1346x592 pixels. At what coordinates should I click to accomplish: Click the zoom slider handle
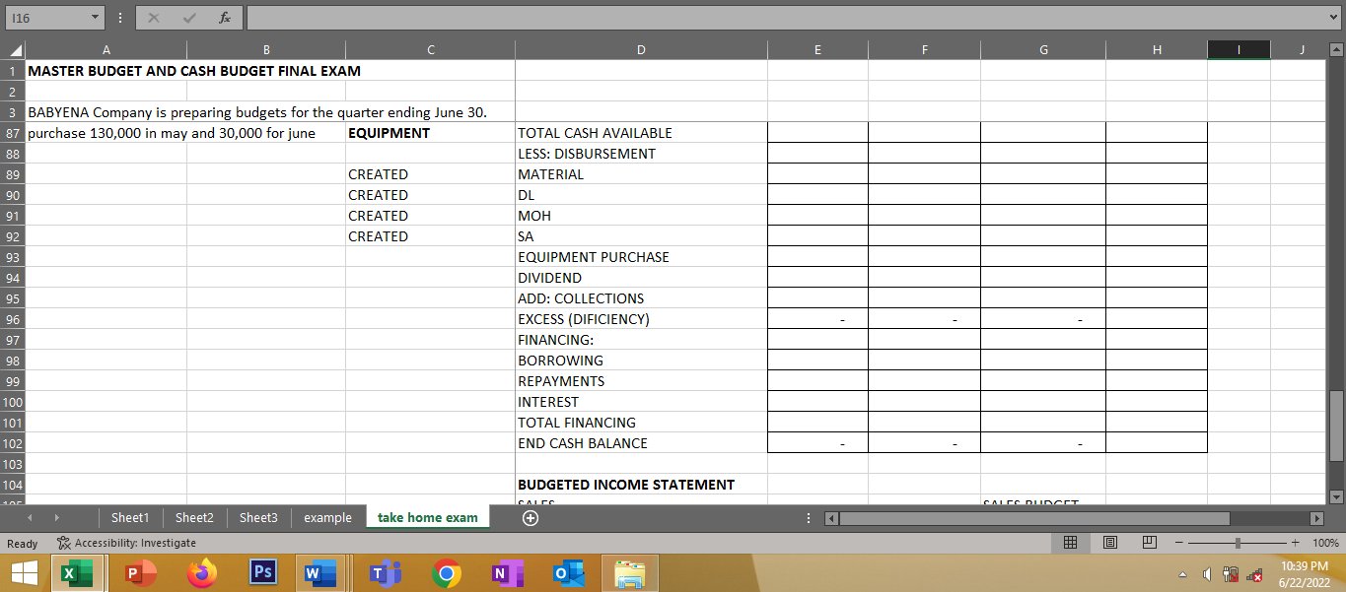(1238, 543)
